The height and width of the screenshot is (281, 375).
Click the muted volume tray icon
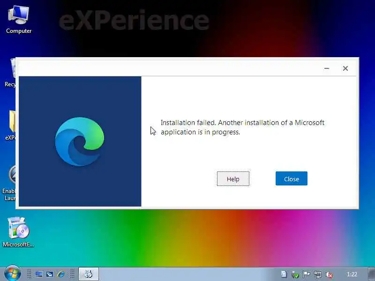329,275
